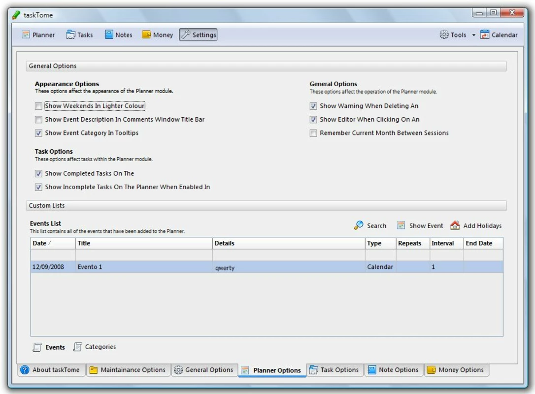Image resolution: width=535 pixels, height=394 pixels.
Task: Click the Title filter field under header
Action: [144, 255]
